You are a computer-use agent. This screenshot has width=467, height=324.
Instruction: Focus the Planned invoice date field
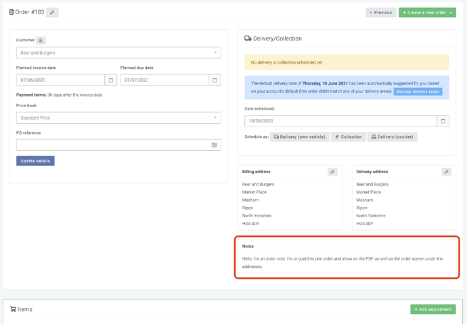coord(60,80)
